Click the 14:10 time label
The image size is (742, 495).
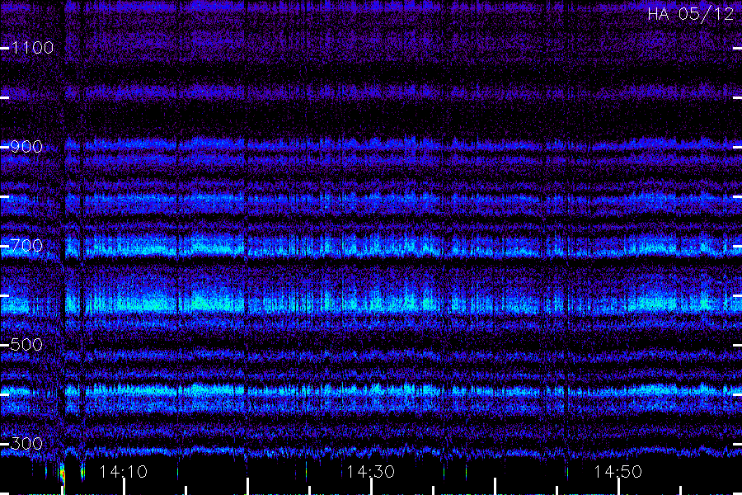pyautogui.click(x=124, y=472)
